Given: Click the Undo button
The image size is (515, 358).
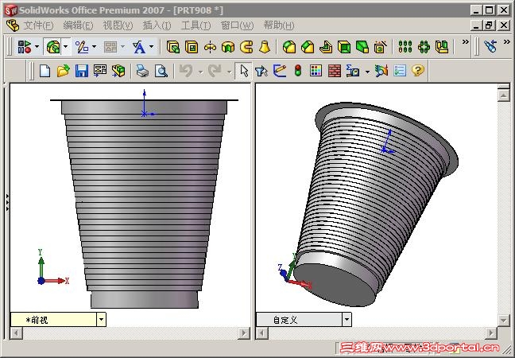Looking at the screenshot, I should [x=186, y=71].
